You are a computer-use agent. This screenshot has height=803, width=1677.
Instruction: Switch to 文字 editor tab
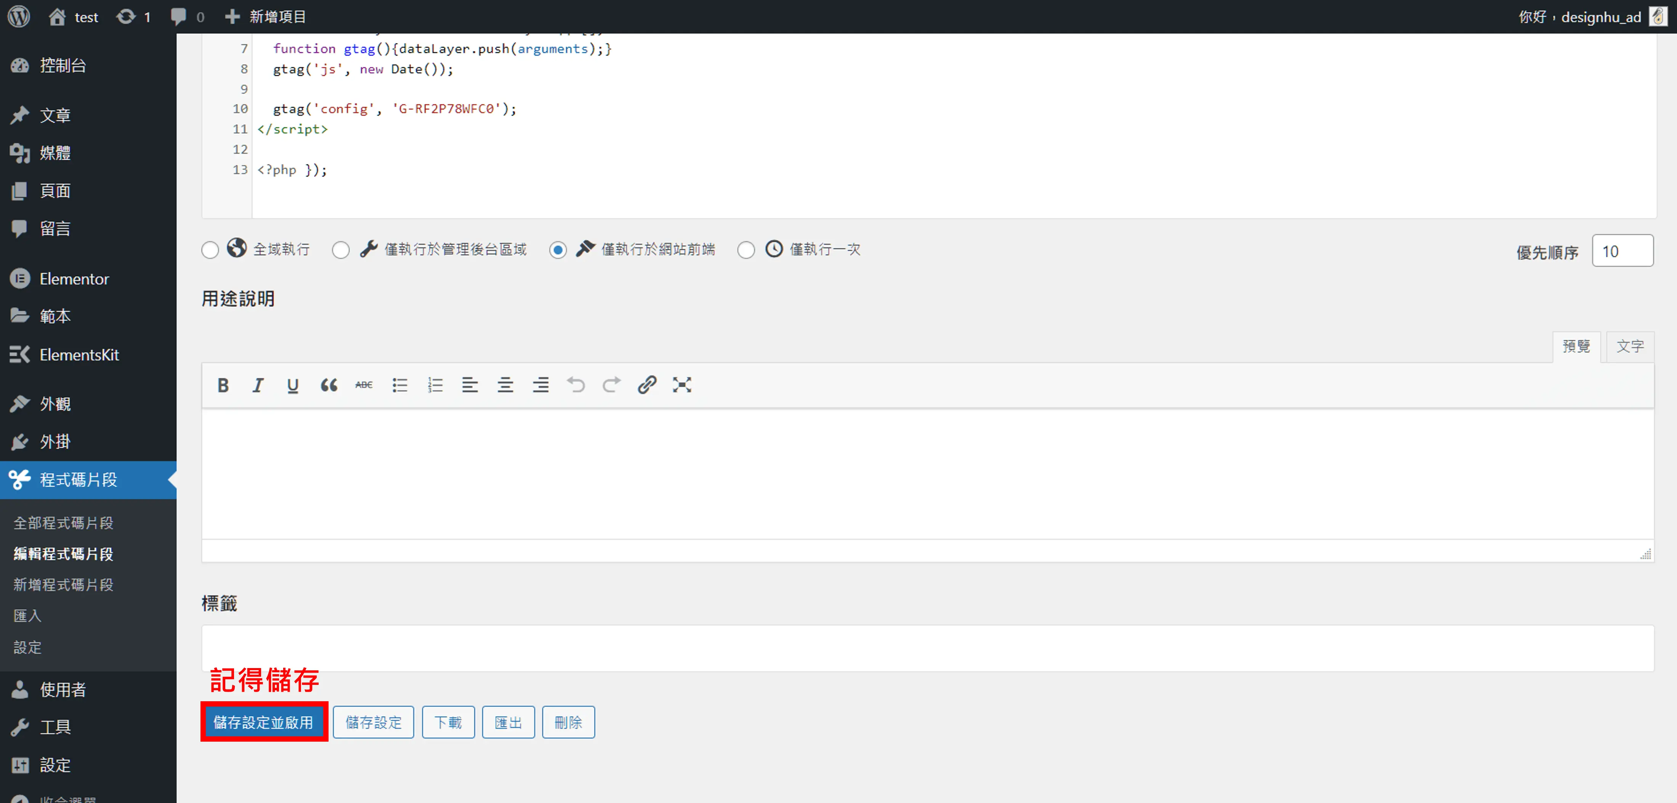[x=1630, y=346]
